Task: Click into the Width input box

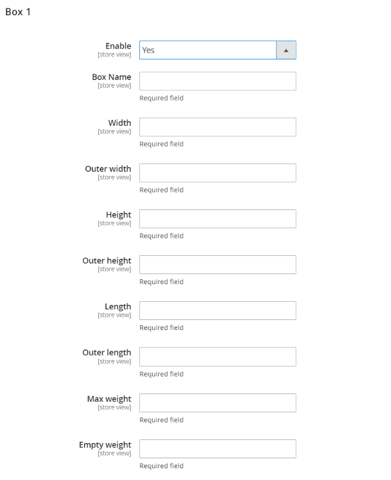Action: point(218,127)
